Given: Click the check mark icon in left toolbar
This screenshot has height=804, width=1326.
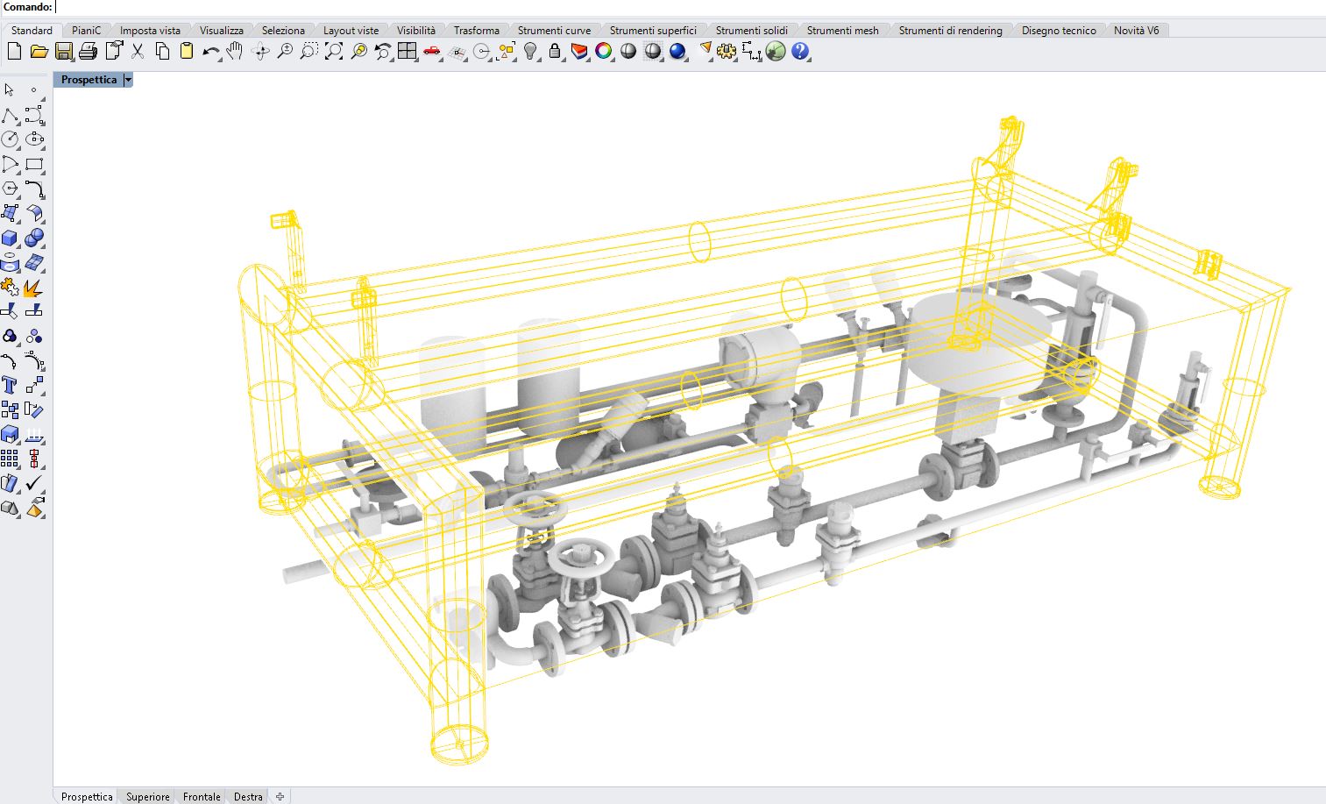Looking at the screenshot, I should click(x=34, y=483).
